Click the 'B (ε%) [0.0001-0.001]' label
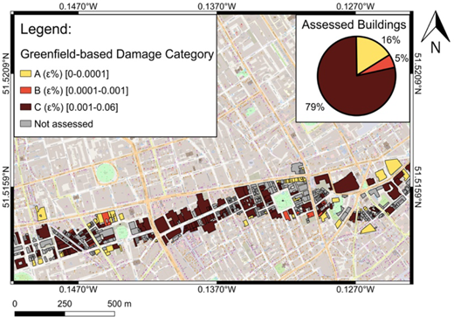Image resolution: width=454 pixels, height=317 pixels. 81,91
